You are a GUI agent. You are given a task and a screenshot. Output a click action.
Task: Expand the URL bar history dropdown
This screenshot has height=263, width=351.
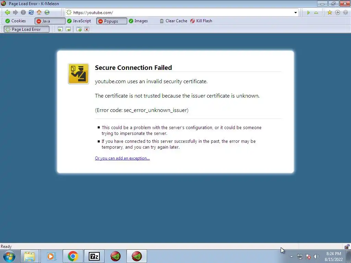click(295, 13)
